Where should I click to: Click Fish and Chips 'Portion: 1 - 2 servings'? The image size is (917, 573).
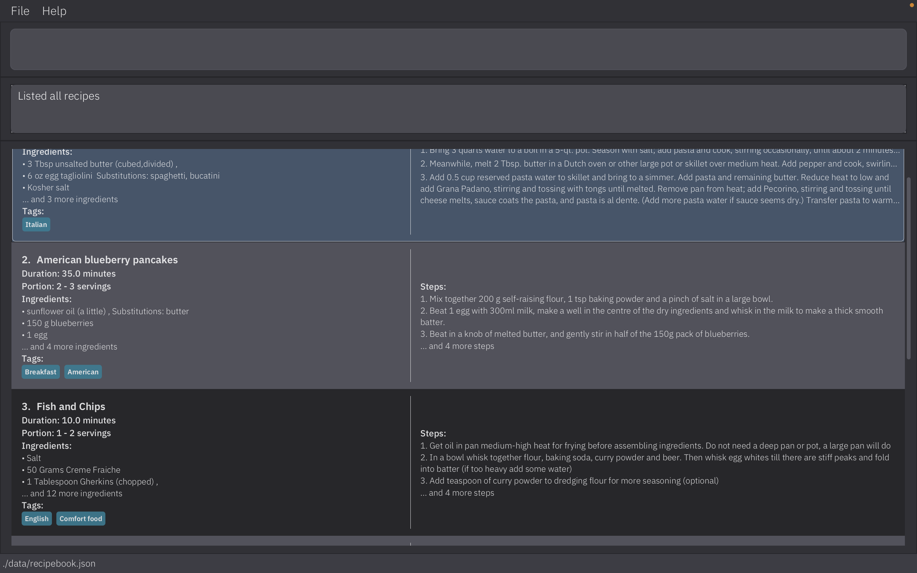[66, 433]
